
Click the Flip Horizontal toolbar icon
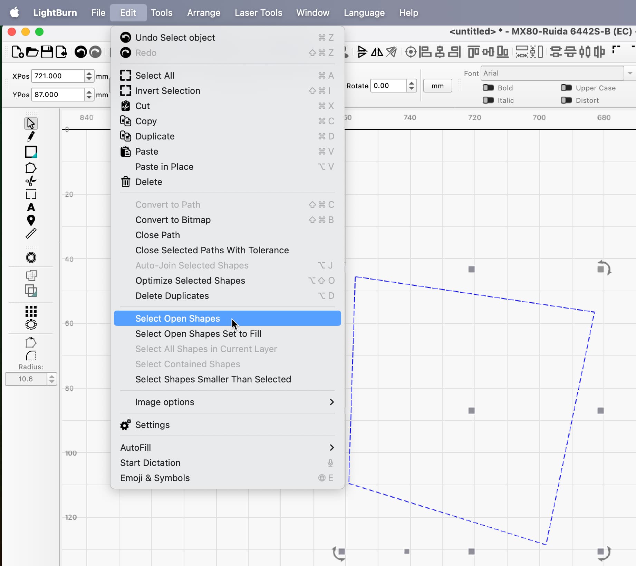(376, 52)
